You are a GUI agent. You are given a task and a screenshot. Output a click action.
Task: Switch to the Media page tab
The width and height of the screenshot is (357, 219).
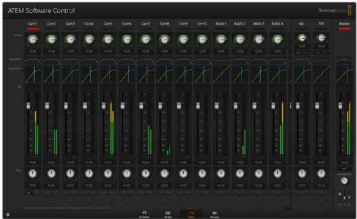(x=168, y=214)
